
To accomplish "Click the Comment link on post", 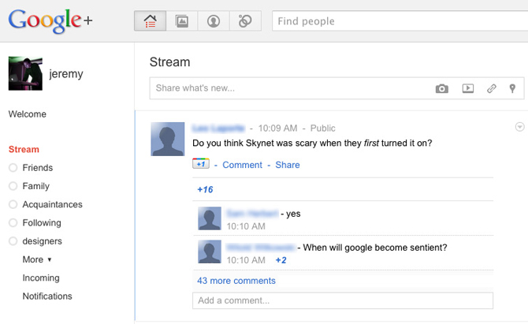I will click(242, 165).
